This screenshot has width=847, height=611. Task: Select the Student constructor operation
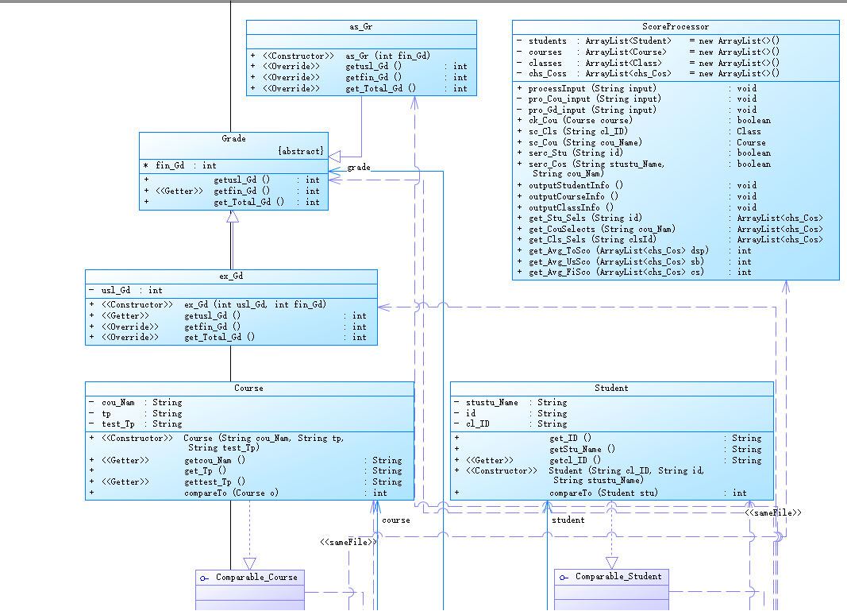tap(579, 475)
